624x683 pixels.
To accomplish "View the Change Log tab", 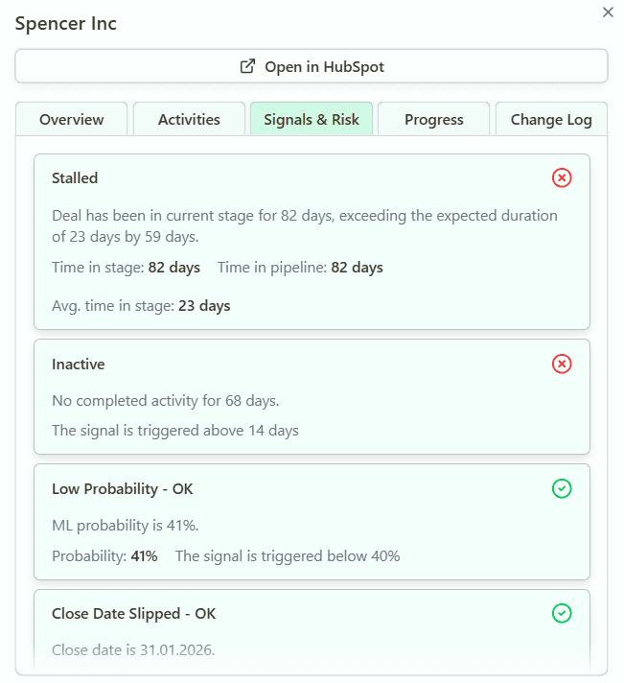I will click(551, 120).
